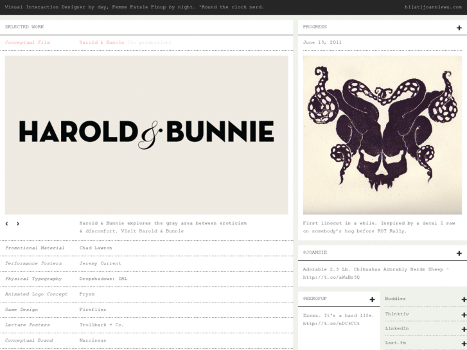This screenshot has height=350, width=467.
Task: Select the Narcissus conceptual brand project
Action: 94,340
